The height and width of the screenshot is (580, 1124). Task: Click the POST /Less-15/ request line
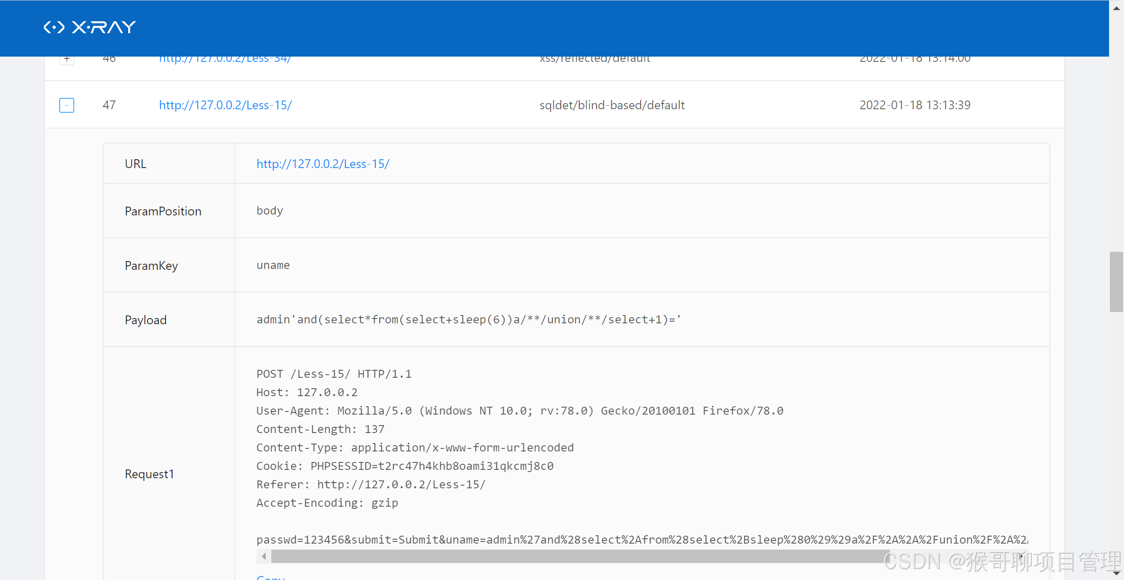tap(334, 374)
